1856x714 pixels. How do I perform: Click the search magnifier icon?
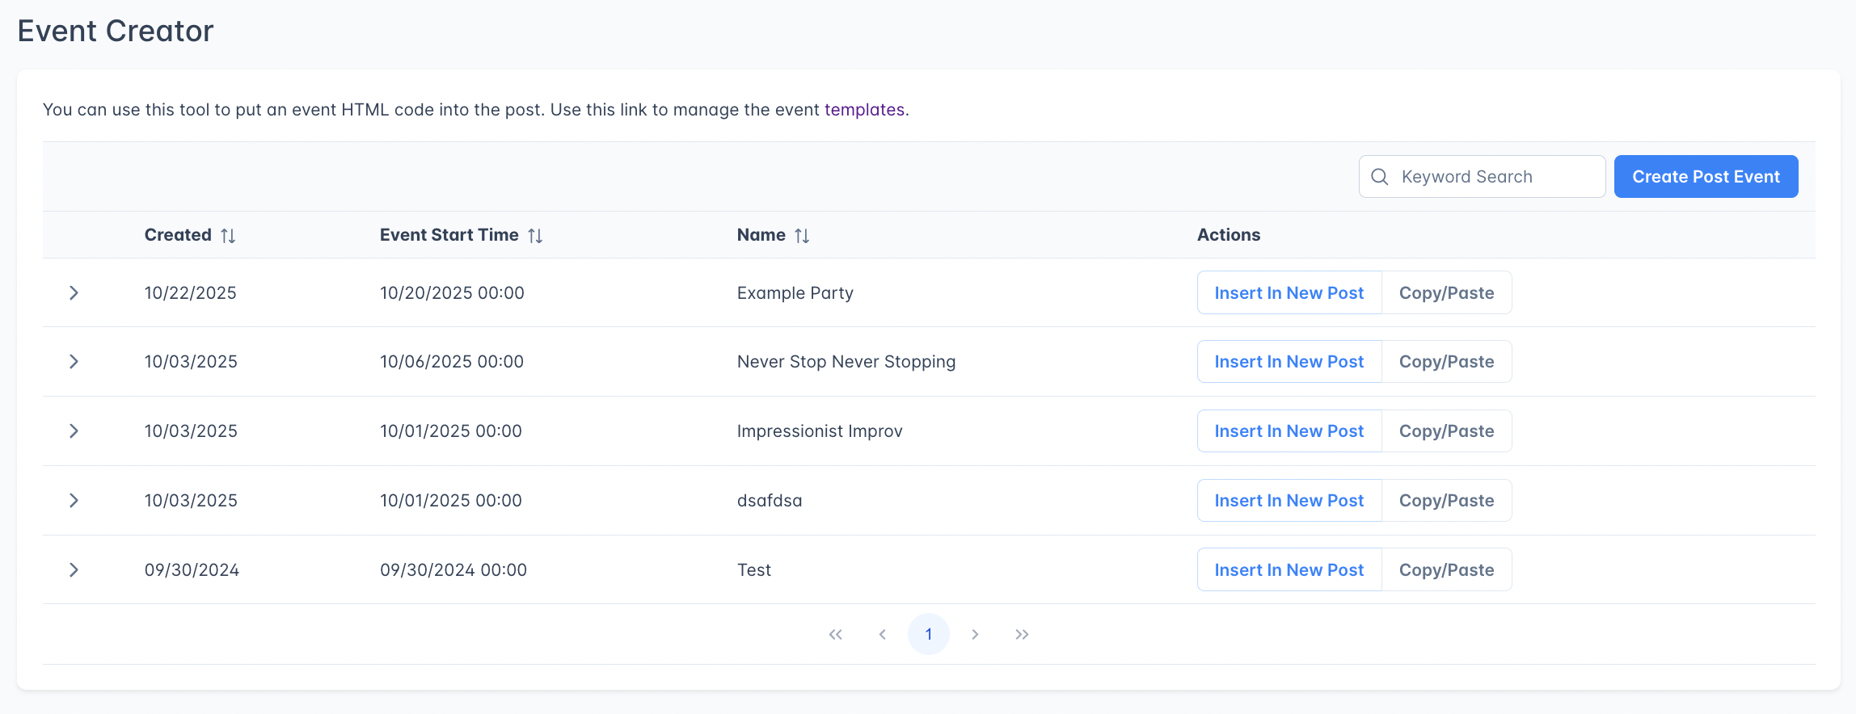pyautogui.click(x=1380, y=177)
